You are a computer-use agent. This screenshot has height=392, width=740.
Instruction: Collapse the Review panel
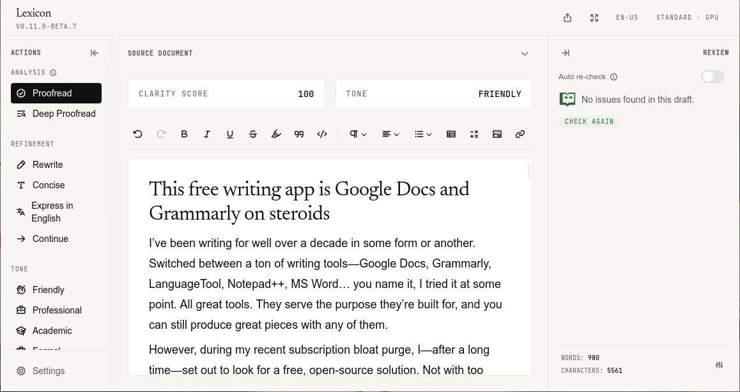[566, 53]
